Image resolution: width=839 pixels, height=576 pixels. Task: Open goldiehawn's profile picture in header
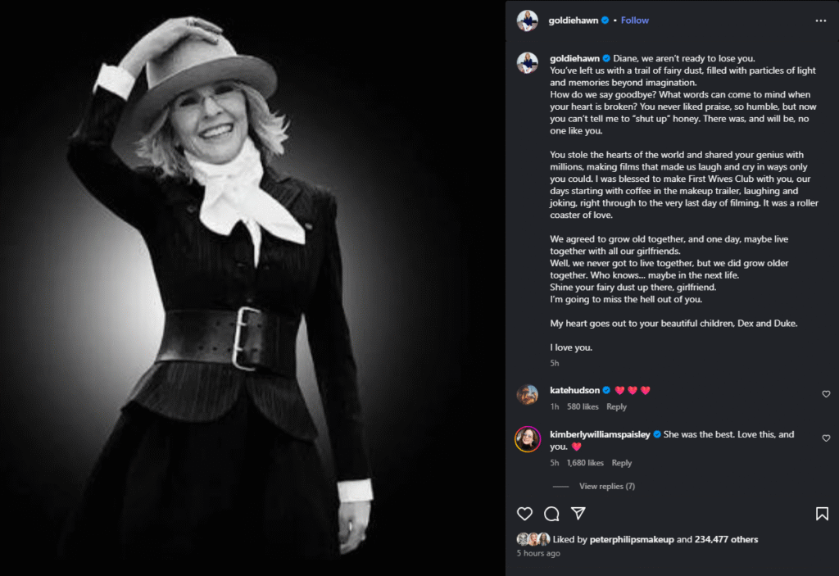527,20
